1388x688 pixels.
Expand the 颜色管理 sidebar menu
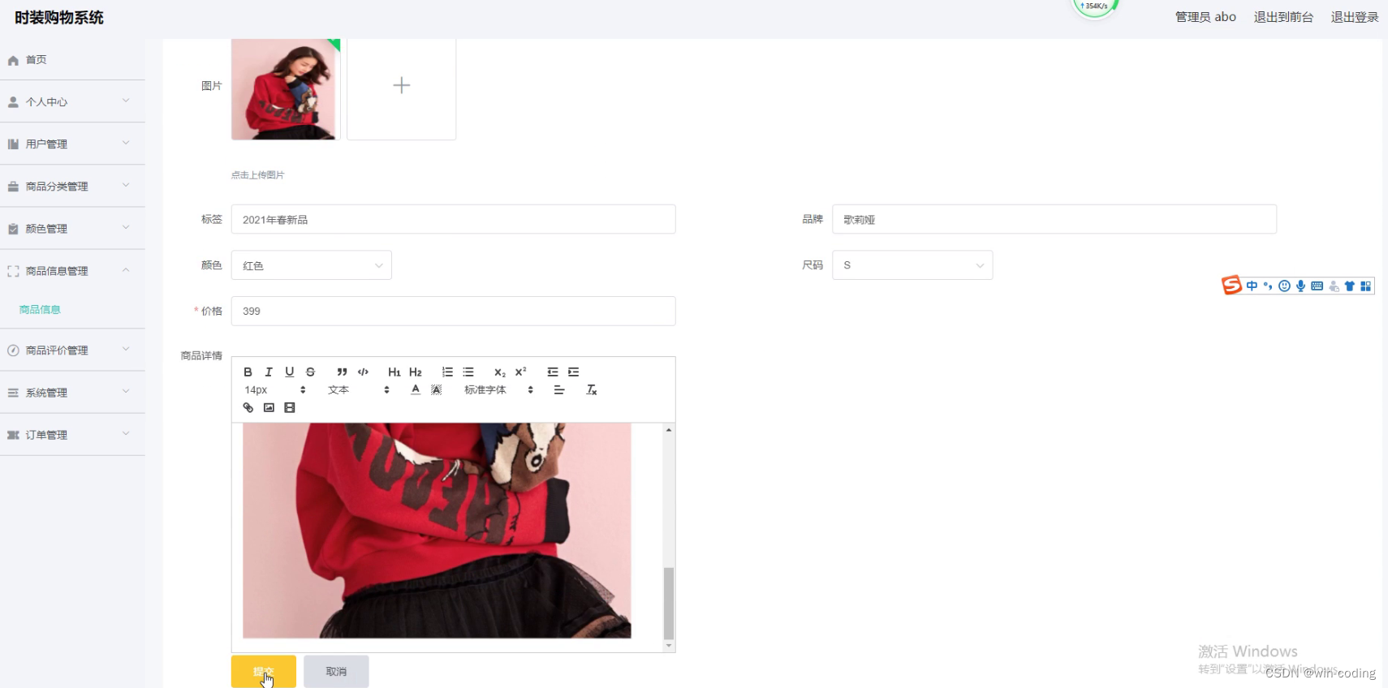coord(72,229)
